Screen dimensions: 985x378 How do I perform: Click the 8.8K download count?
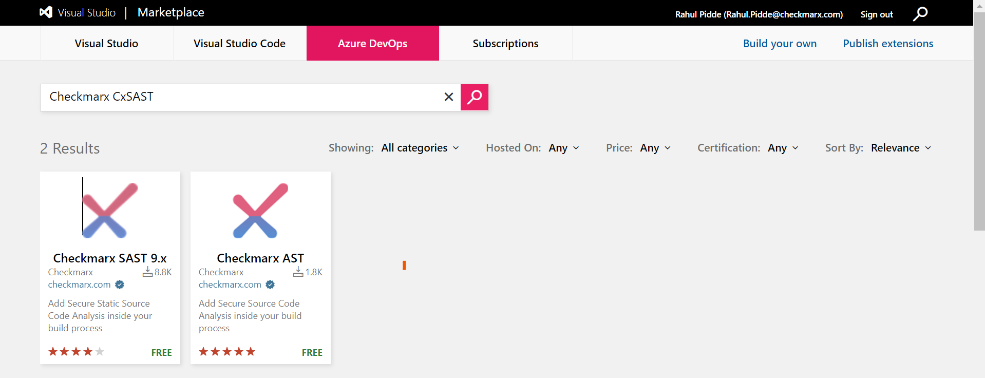[163, 272]
